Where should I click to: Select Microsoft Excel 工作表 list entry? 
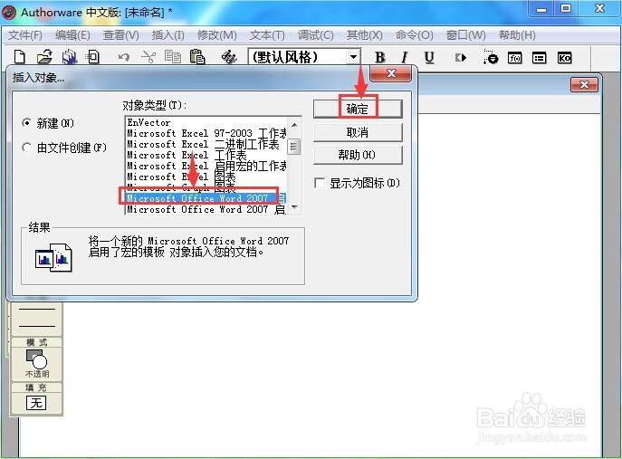[x=206, y=155]
